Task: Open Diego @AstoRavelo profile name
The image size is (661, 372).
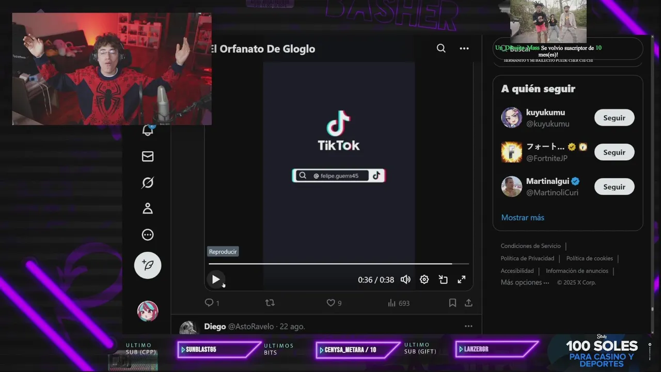Action: pyautogui.click(x=239, y=327)
